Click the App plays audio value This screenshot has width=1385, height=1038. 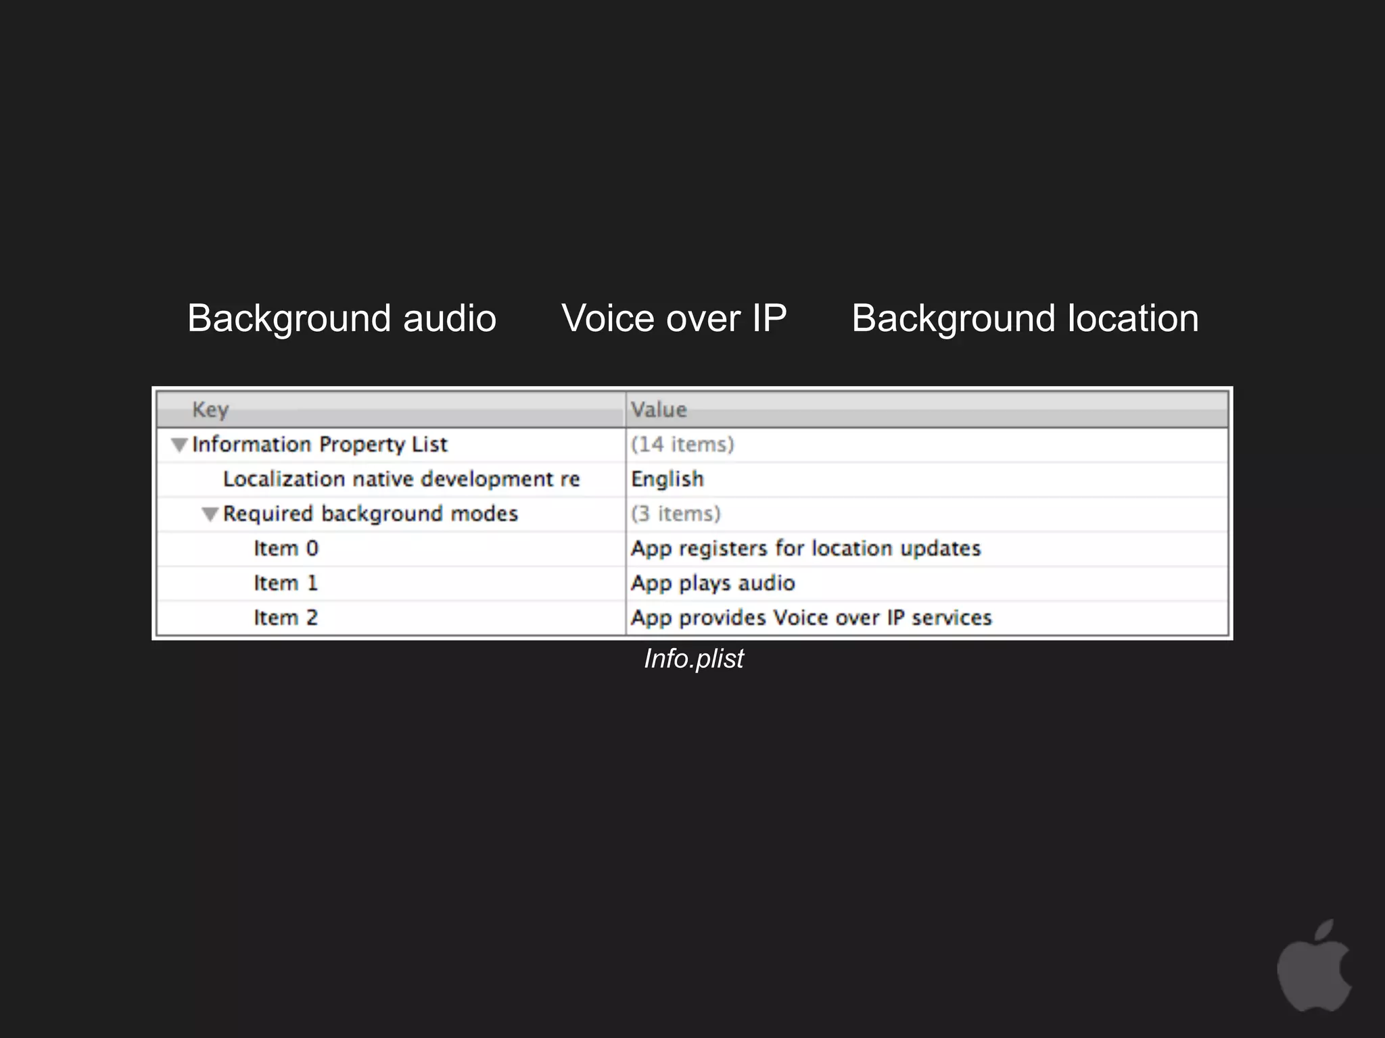713,583
